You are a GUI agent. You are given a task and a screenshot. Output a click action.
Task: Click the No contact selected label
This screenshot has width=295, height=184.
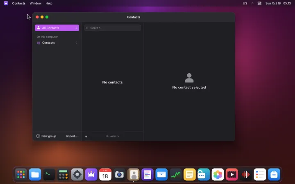[x=189, y=88]
